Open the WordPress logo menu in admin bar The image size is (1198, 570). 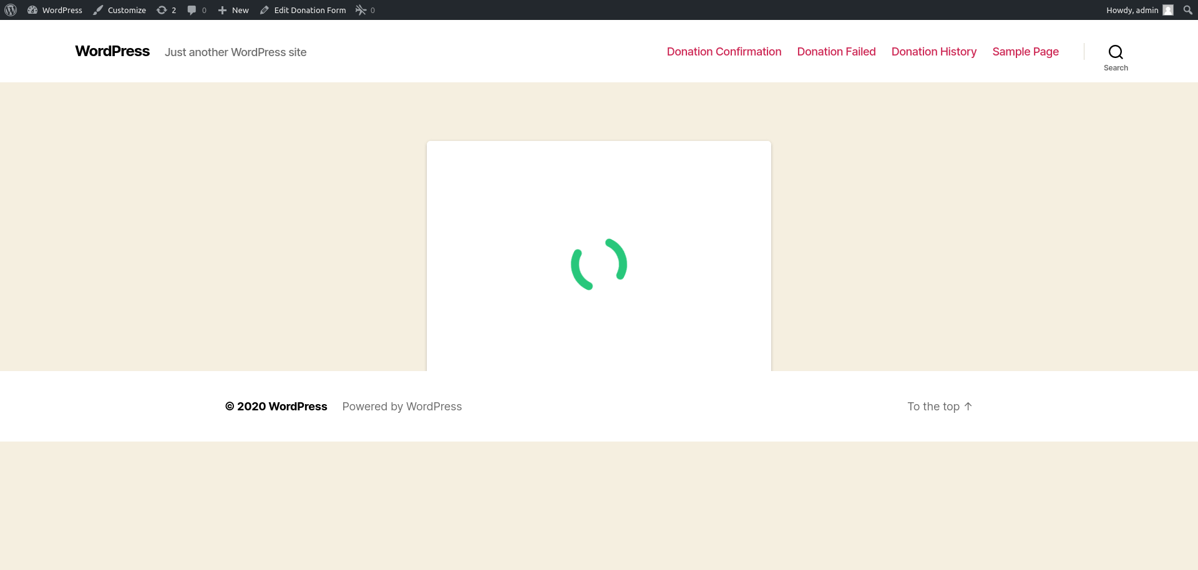click(11, 10)
